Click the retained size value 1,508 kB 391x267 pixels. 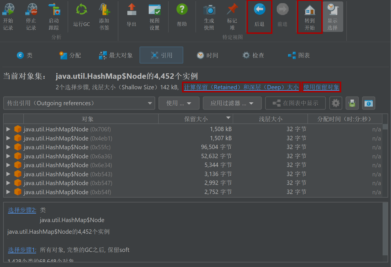(221, 129)
